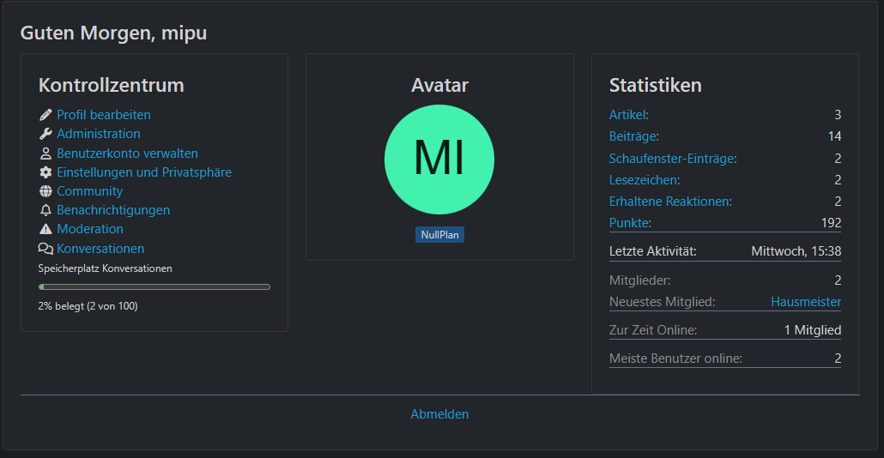
Task: Open the Artikel statistics link
Action: [628, 115]
